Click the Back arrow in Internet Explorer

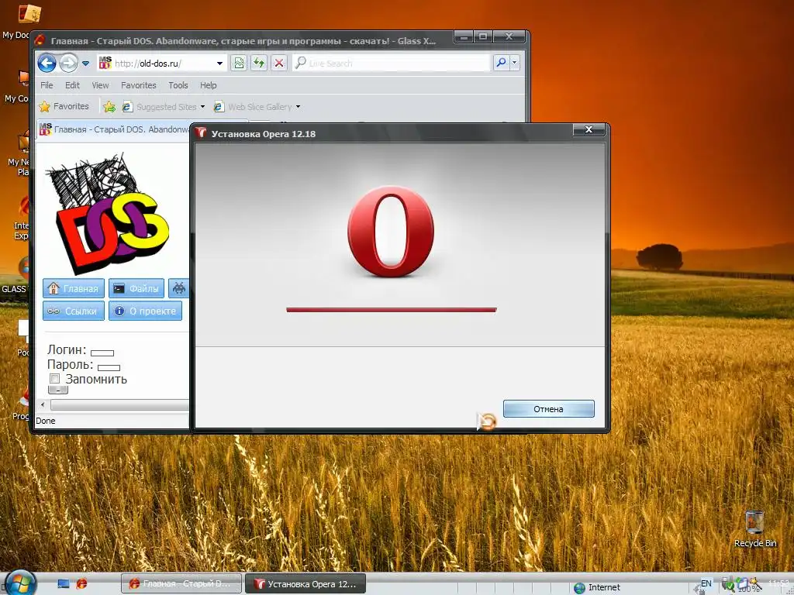click(47, 64)
